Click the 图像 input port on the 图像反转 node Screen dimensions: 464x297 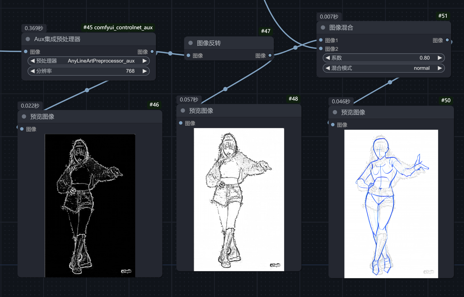(188, 56)
